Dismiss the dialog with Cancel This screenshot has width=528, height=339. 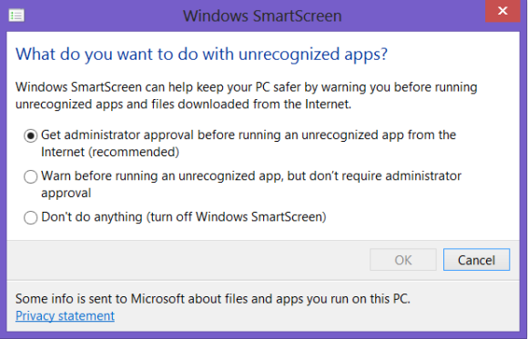pyautogui.click(x=476, y=260)
